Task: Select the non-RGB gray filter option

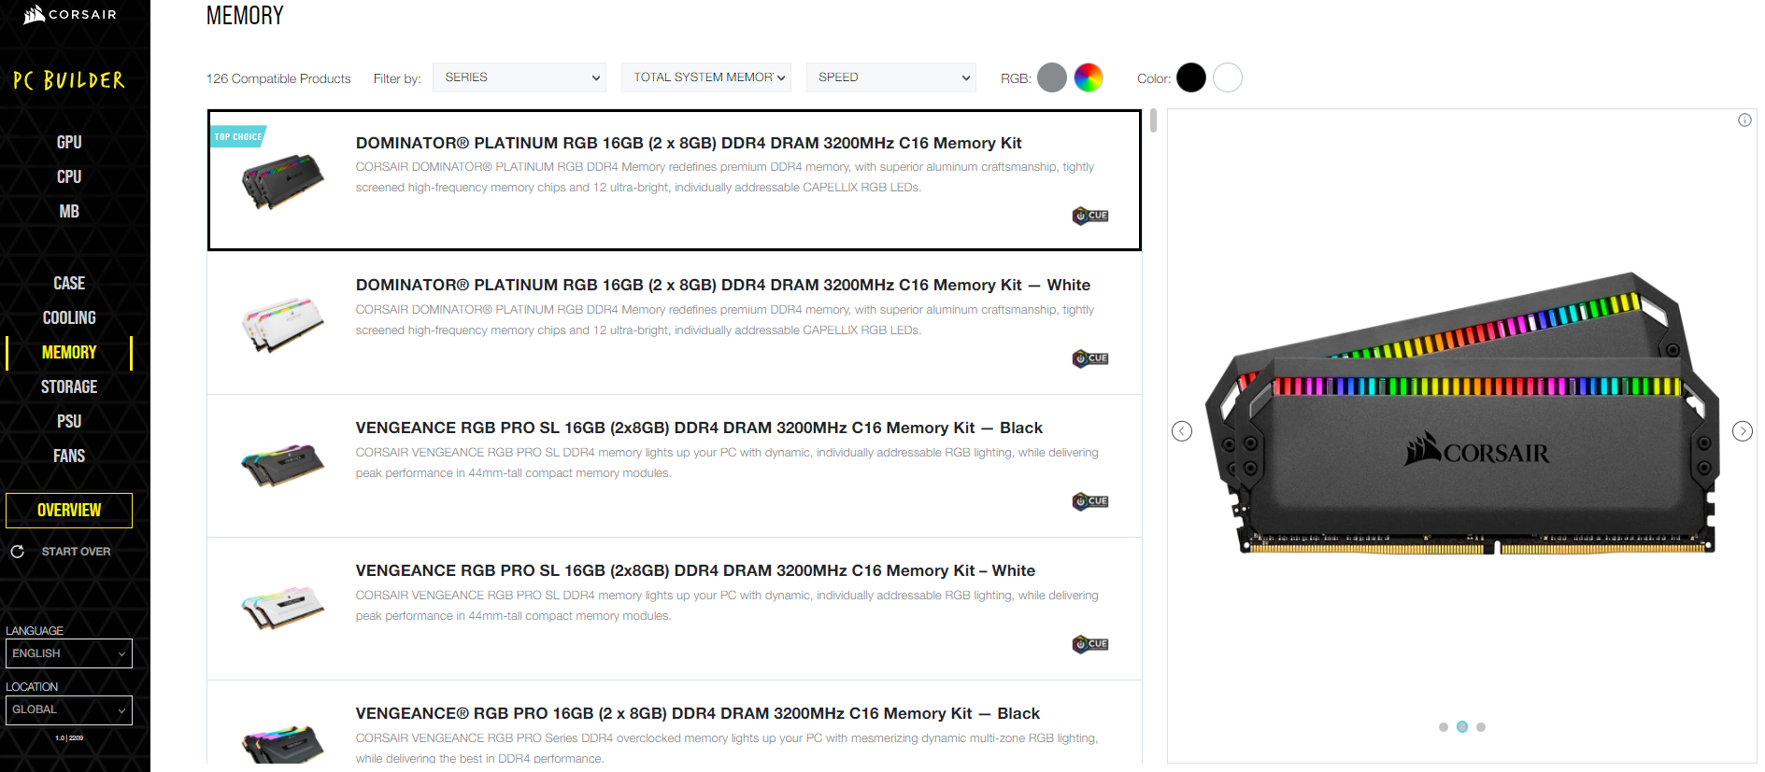Action: [x=1052, y=77]
